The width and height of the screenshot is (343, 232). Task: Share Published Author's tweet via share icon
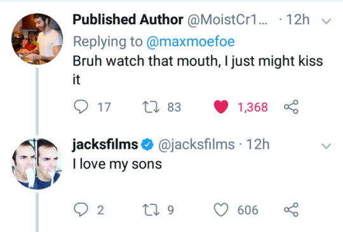(x=291, y=107)
